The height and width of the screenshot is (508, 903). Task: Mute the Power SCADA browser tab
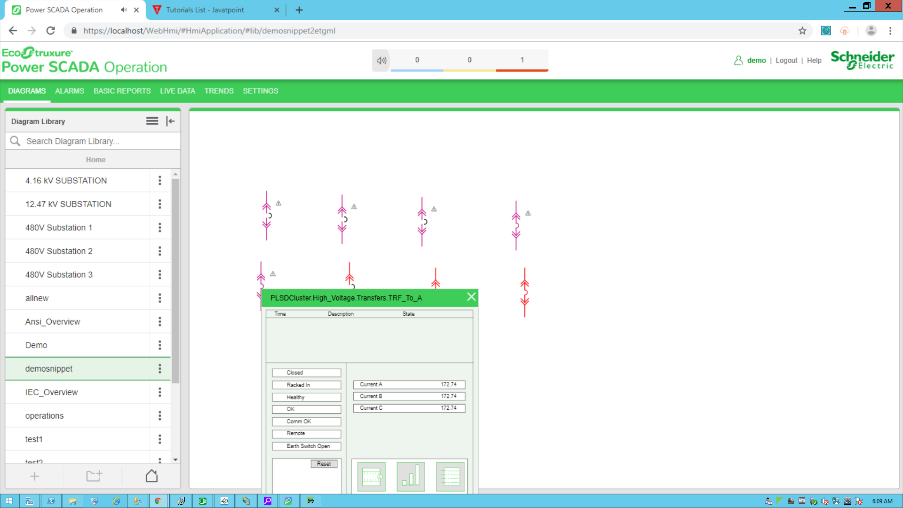[124, 10]
